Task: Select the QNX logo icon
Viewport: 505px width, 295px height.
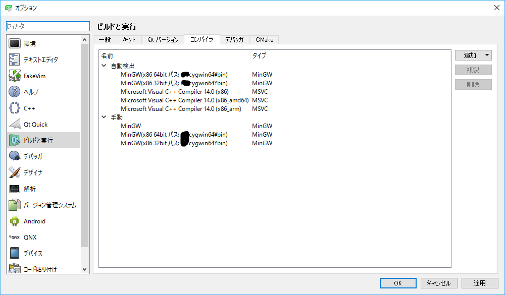Action: [15, 237]
